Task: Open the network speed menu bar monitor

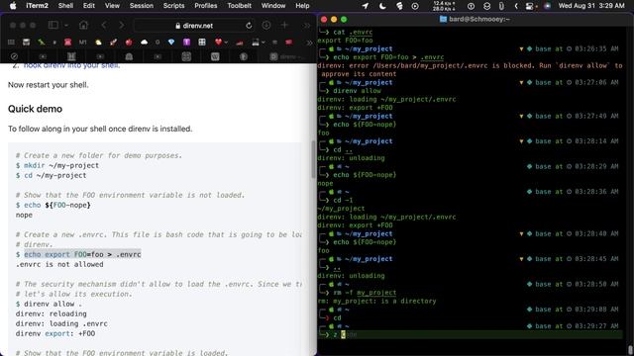Action: (x=443, y=6)
